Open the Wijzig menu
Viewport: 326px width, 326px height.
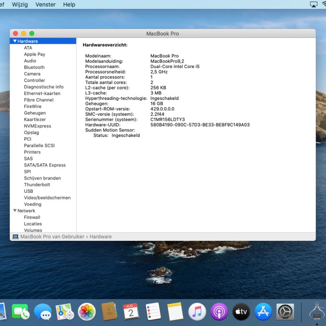click(20, 4)
